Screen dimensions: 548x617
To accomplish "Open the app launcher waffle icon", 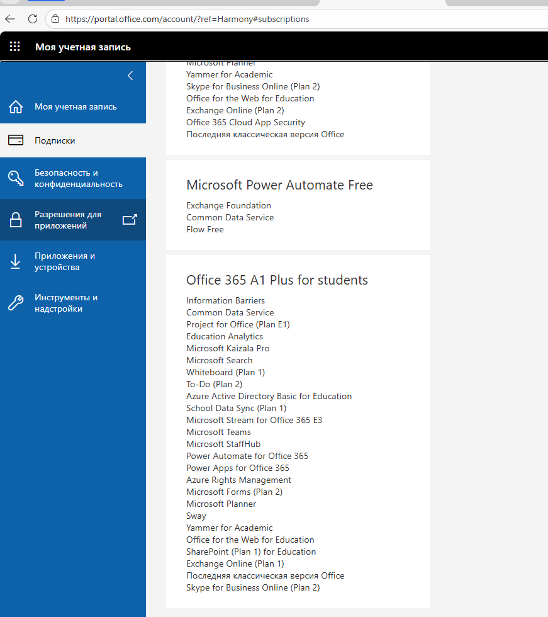I will (x=15, y=47).
